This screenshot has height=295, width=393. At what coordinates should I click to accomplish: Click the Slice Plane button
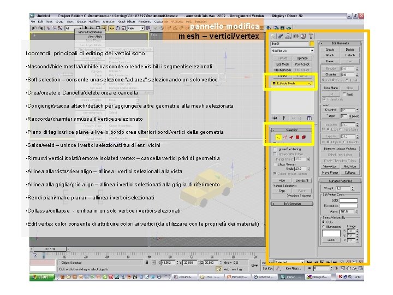(x=331, y=88)
